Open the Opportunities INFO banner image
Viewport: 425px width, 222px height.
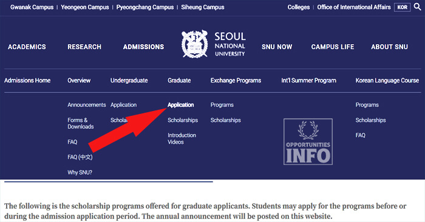click(x=308, y=141)
